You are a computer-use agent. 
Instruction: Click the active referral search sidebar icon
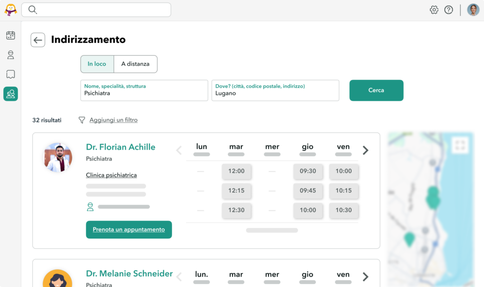10,94
